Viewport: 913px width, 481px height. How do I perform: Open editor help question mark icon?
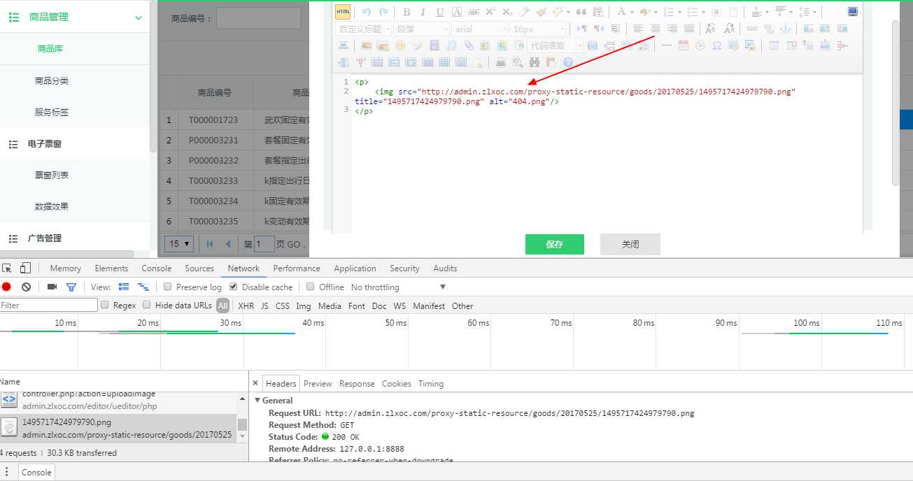[x=568, y=62]
